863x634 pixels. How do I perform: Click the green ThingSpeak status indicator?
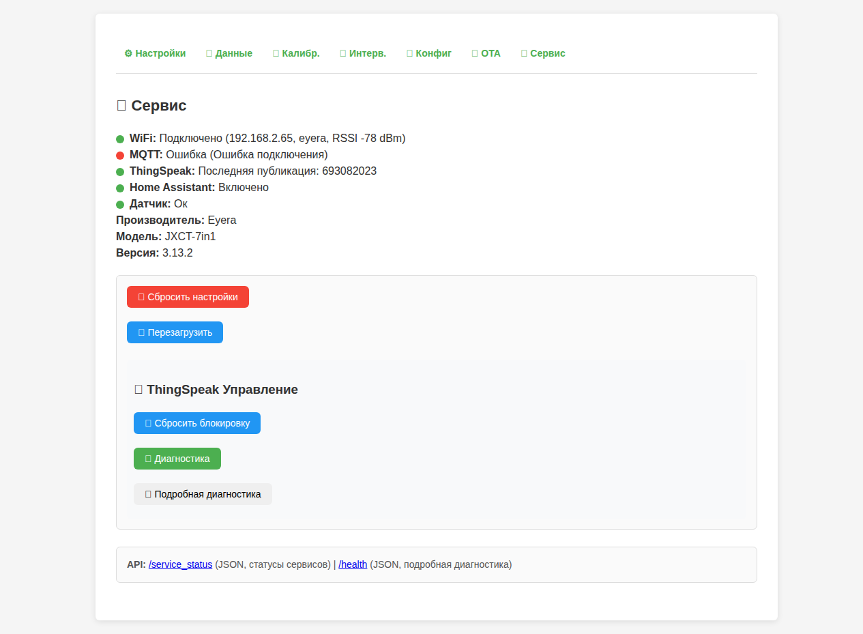pyautogui.click(x=120, y=172)
